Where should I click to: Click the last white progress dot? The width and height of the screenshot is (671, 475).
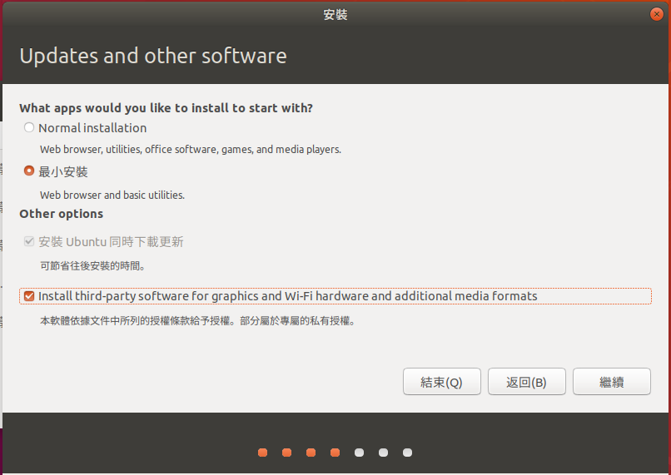click(x=407, y=453)
